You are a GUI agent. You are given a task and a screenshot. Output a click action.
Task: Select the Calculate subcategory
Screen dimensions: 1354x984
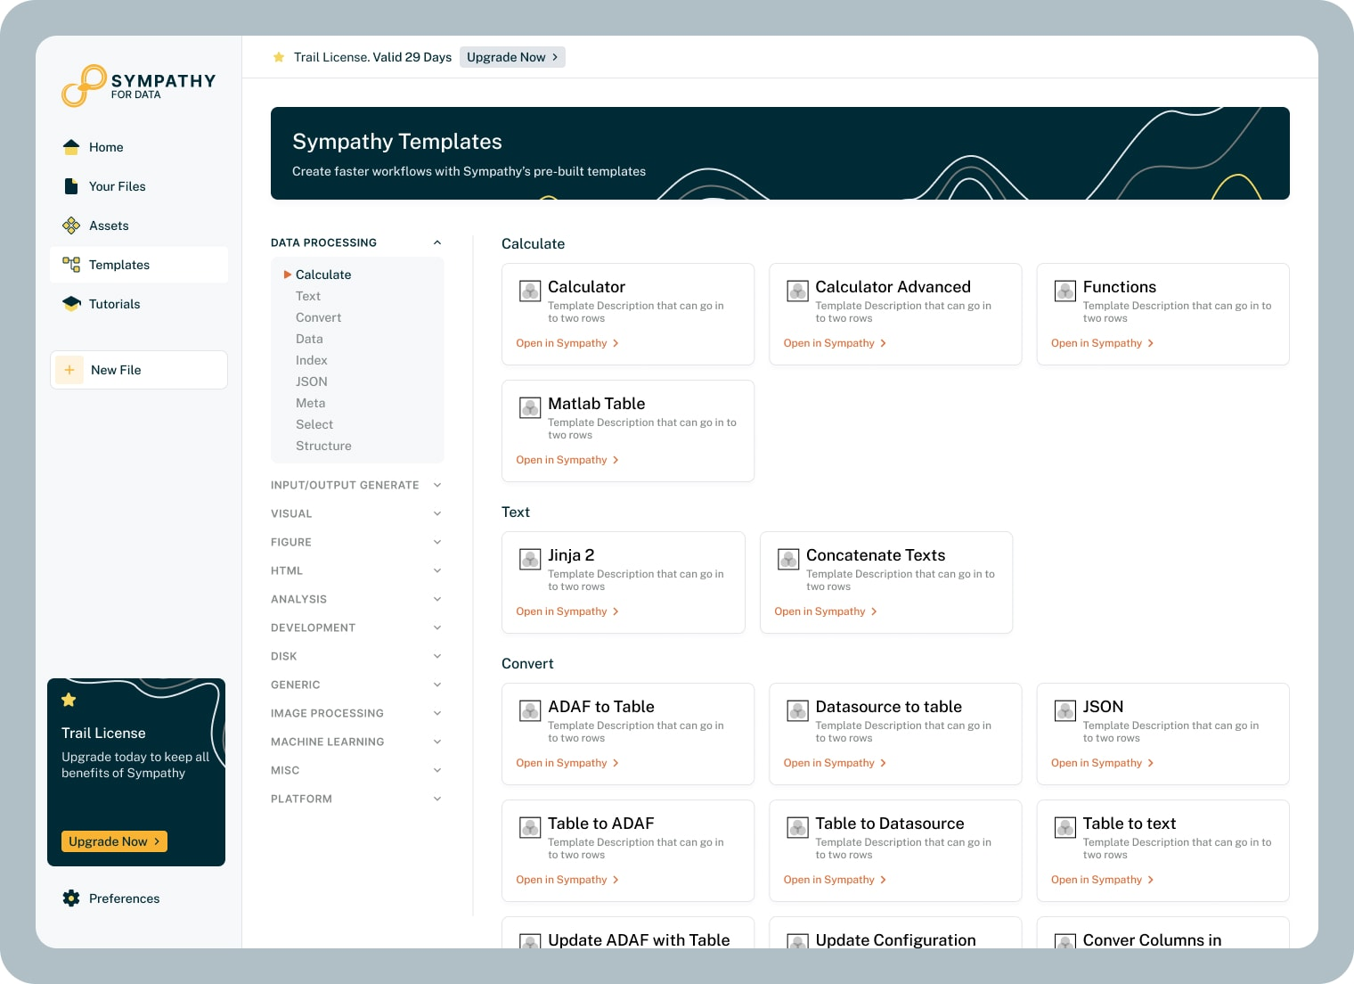pyautogui.click(x=323, y=275)
